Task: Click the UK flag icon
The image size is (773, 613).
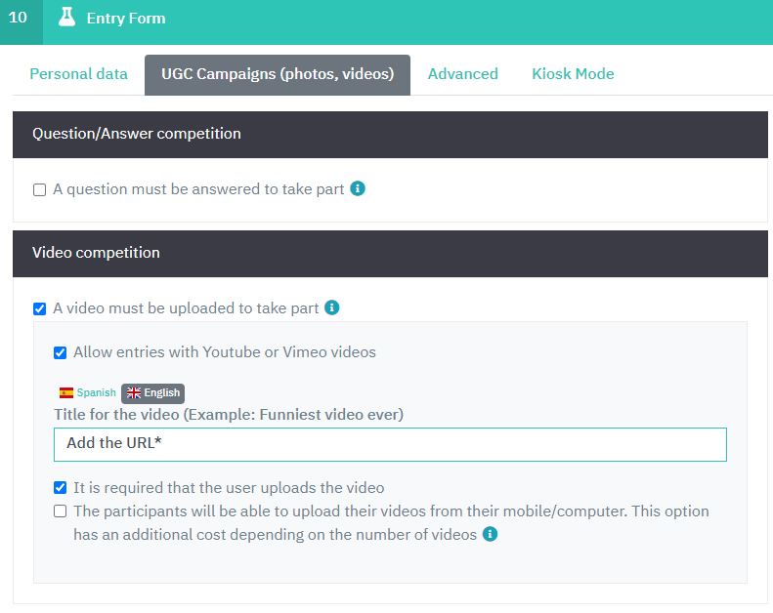Action: pyautogui.click(x=134, y=392)
